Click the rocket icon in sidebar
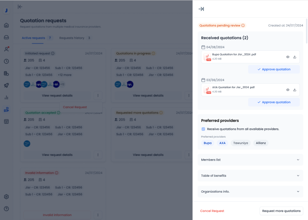This screenshot has width=308, height=220. pos(6,85)
